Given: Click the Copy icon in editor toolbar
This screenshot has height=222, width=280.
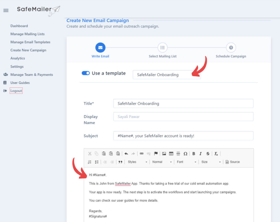Looking at the screenshot, I should (97, 153).
